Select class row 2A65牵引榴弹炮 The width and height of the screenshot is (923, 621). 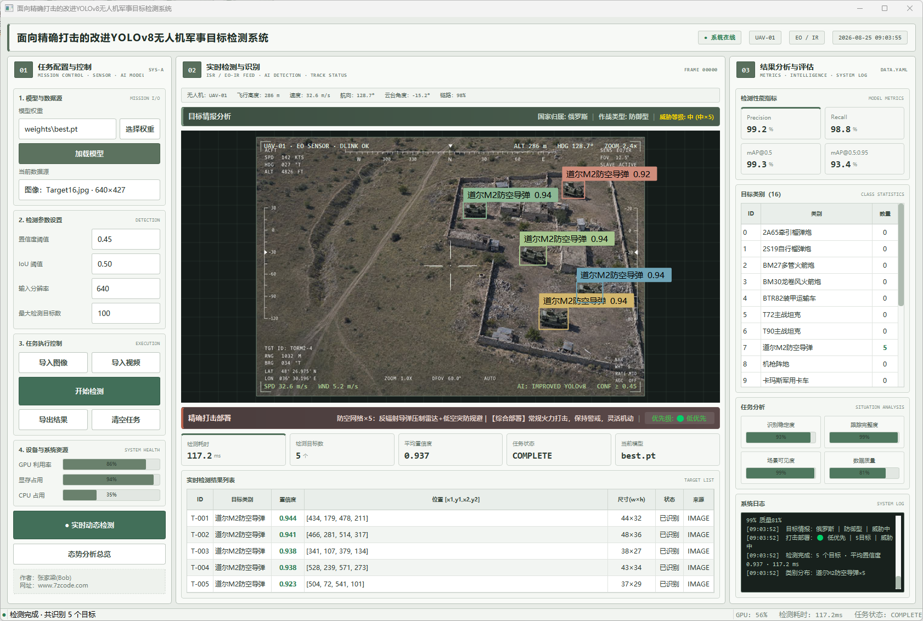(819, 232)
